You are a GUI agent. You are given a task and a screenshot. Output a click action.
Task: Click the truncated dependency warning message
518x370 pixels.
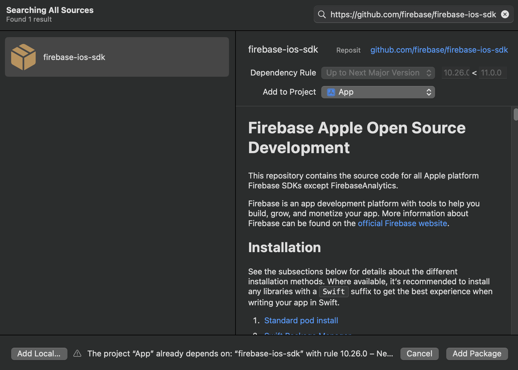click(x=240, y=354)
